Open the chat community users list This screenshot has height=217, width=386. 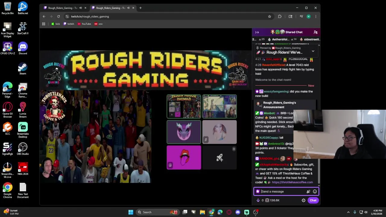click(x=315, y=32)
